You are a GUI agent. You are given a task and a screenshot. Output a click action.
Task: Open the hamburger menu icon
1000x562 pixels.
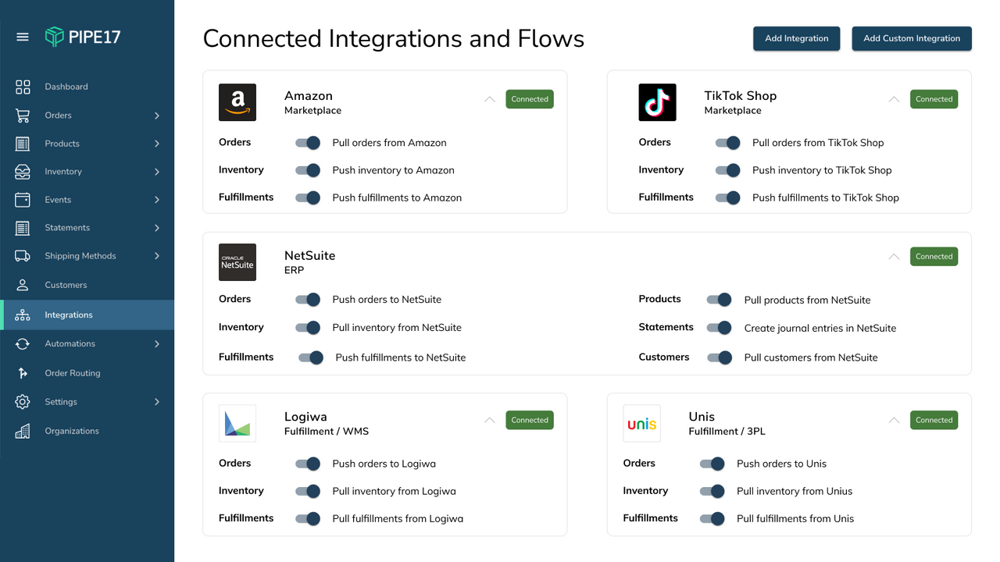coord(23,37)
